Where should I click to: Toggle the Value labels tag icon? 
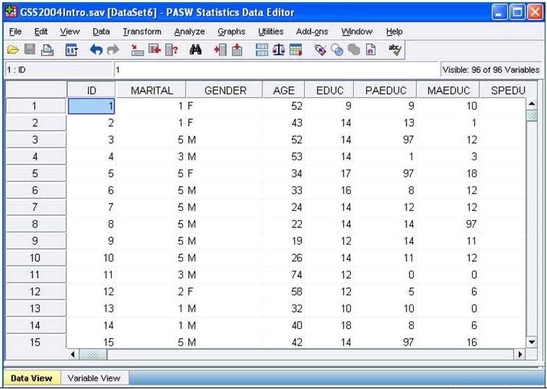click(320, 50)
